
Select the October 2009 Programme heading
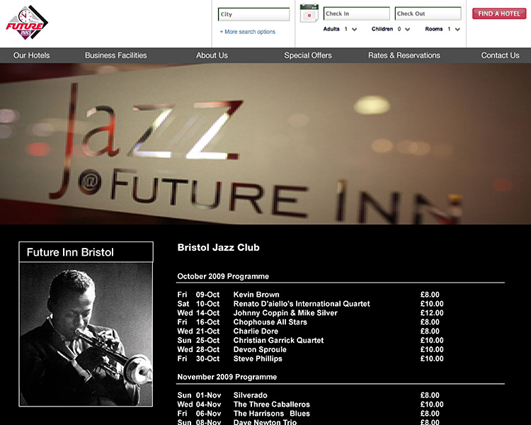click(223, 276)
